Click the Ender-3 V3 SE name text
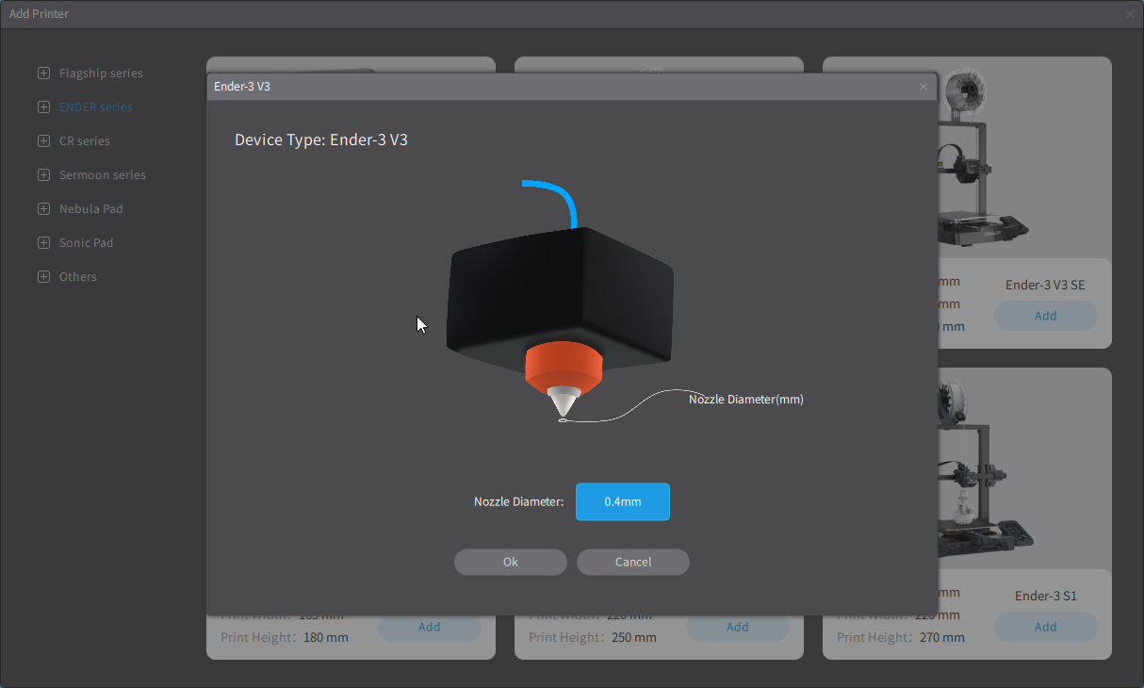The height and width of the screenshot is (688, 1144). click(1046, 285)
